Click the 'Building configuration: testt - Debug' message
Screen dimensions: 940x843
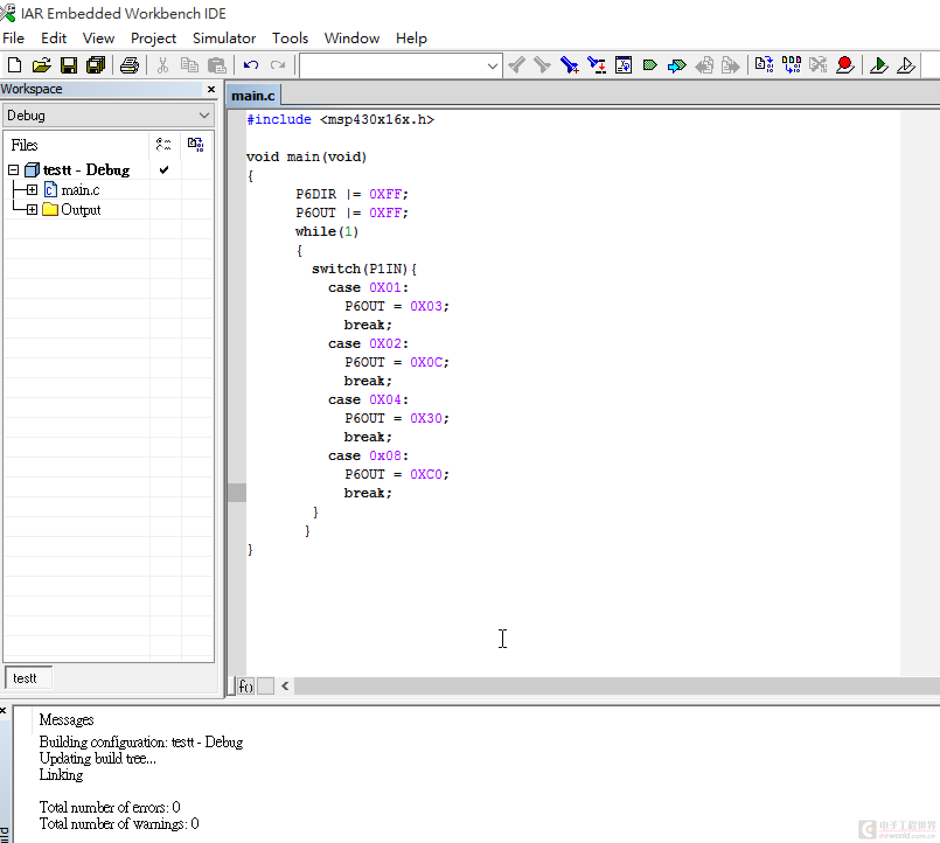(141, 742)
